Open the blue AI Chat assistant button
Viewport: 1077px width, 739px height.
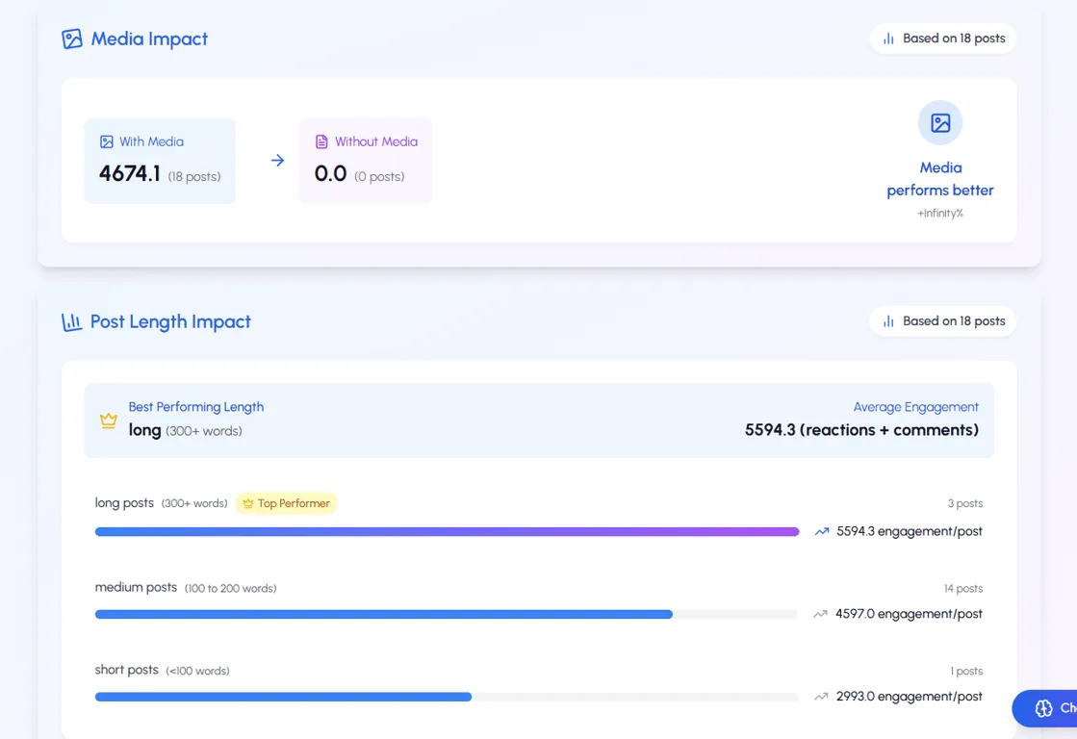point(1054,708)
